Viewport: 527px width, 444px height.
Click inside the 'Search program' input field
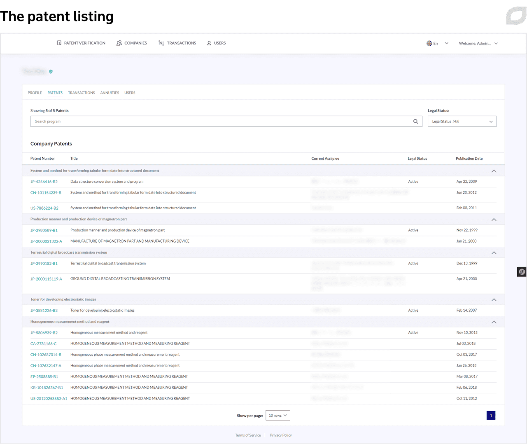[165, 121]
